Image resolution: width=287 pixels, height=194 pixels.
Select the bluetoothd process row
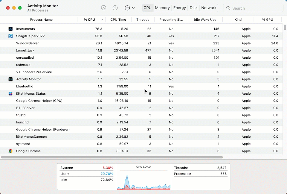point(141,86)
